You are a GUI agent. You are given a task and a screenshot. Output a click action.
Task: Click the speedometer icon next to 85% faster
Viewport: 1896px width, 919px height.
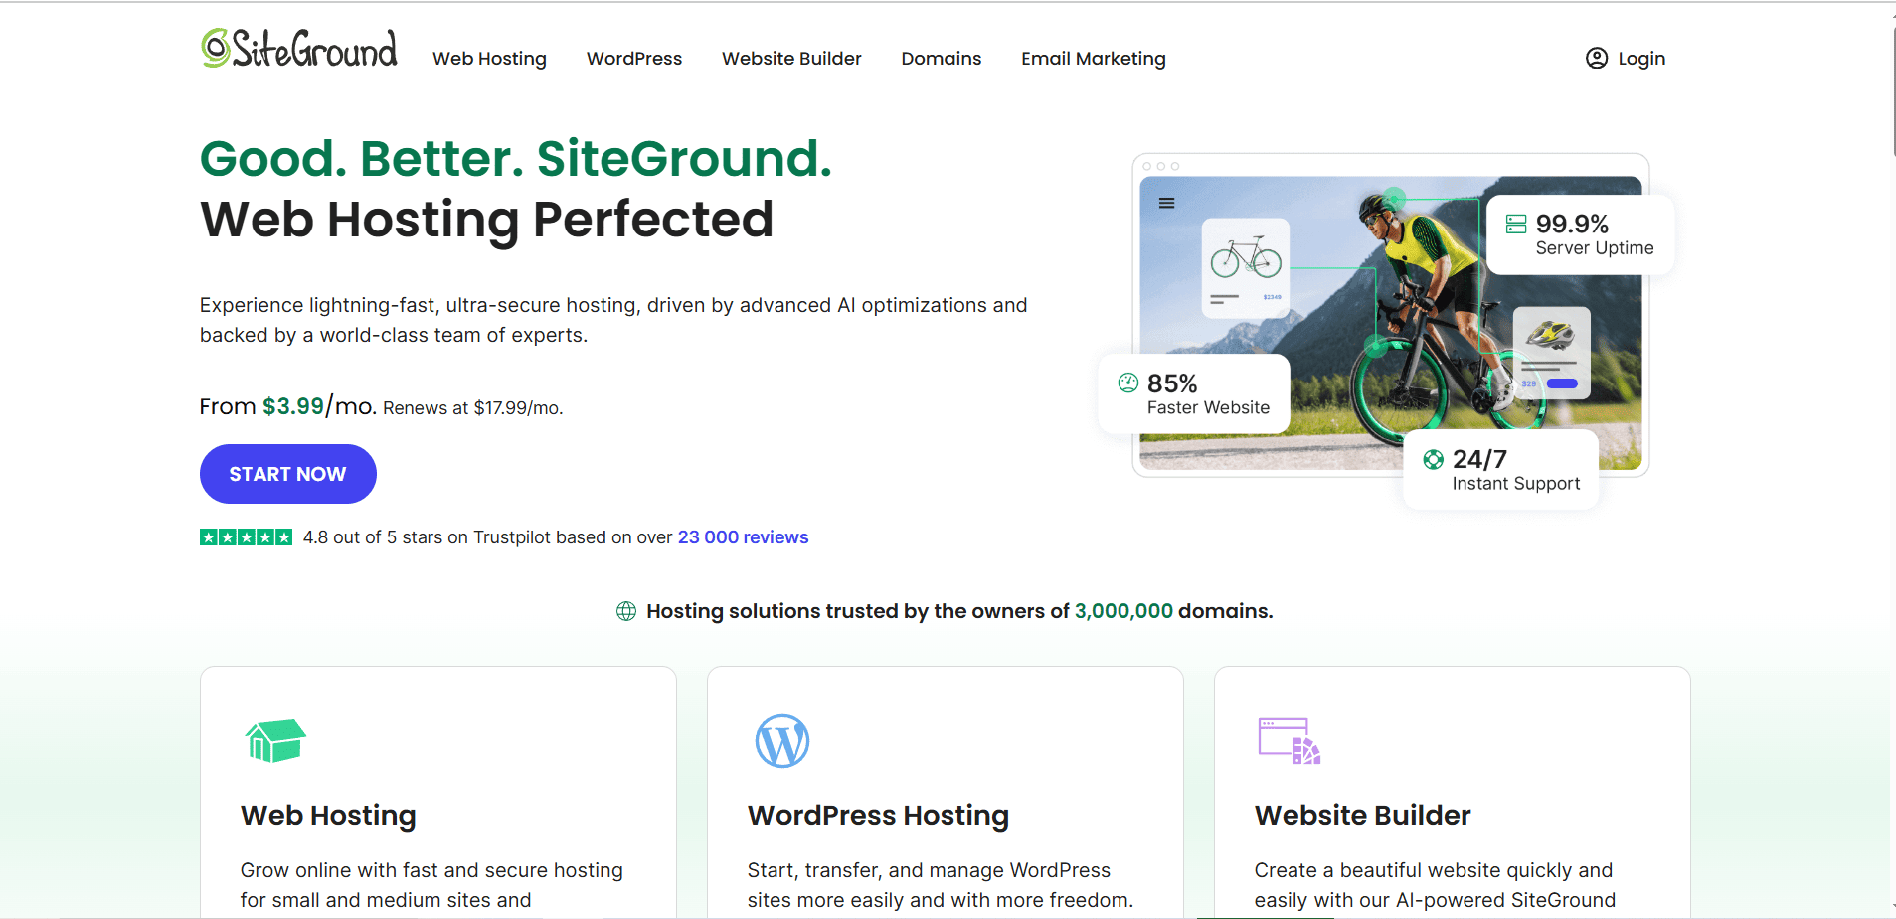click(x=1127, y=383)
